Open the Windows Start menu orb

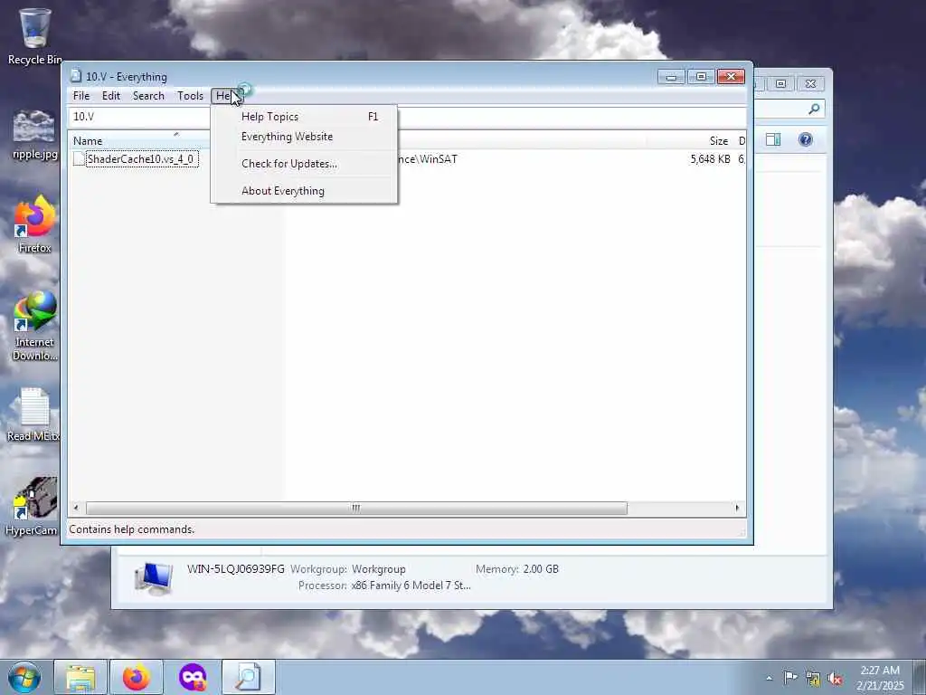[24, 677]
